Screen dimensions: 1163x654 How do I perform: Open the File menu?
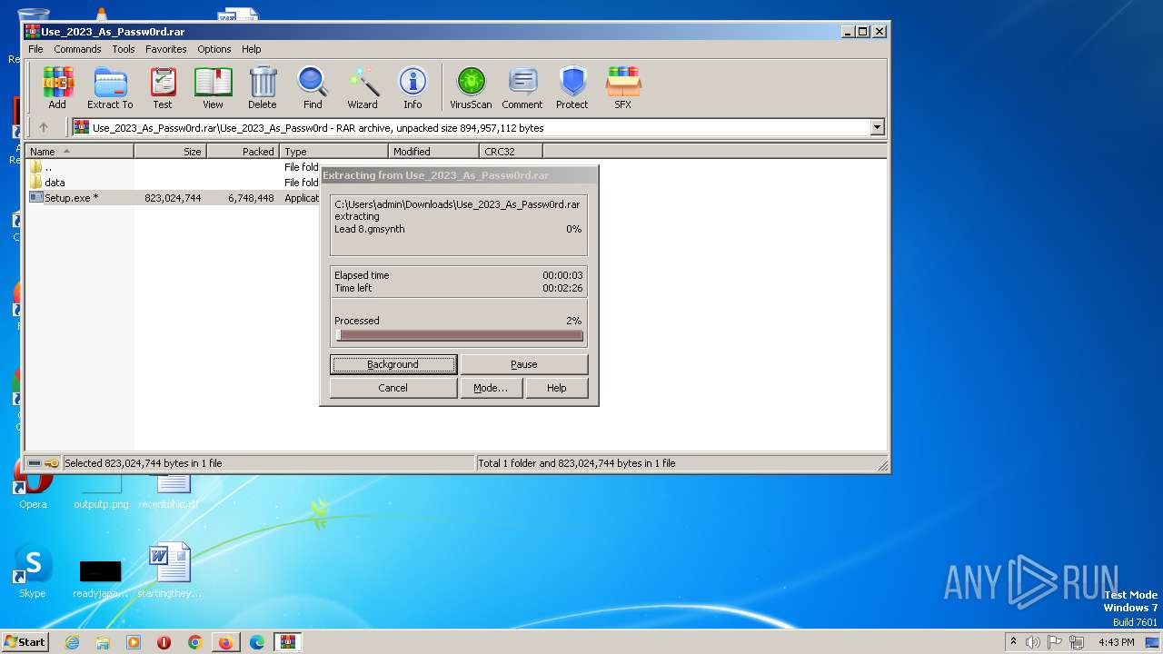click(x=35, y=49)
